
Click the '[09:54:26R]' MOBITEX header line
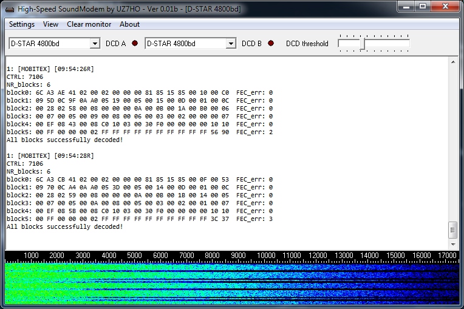coord(50,69)
